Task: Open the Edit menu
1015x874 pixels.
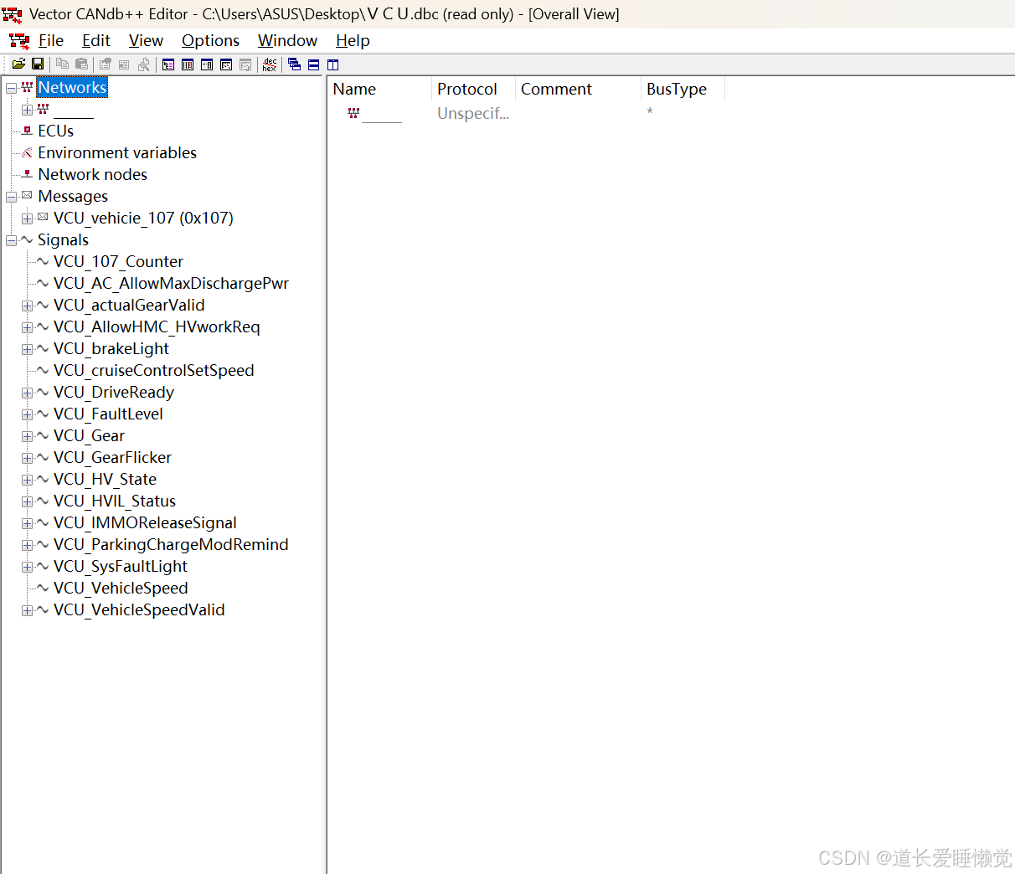Action: pos(96,40)
